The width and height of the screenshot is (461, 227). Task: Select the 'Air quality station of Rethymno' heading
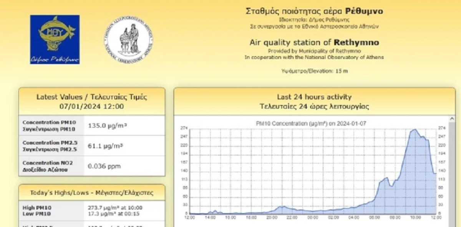[314, 42]
